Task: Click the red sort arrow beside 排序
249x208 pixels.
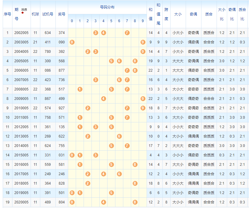Action: (22, 13)
